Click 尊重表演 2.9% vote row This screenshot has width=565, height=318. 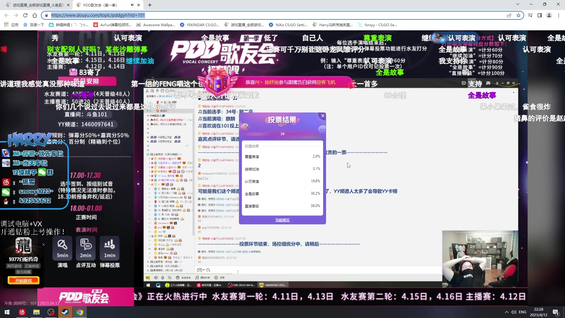click(282, 156)
